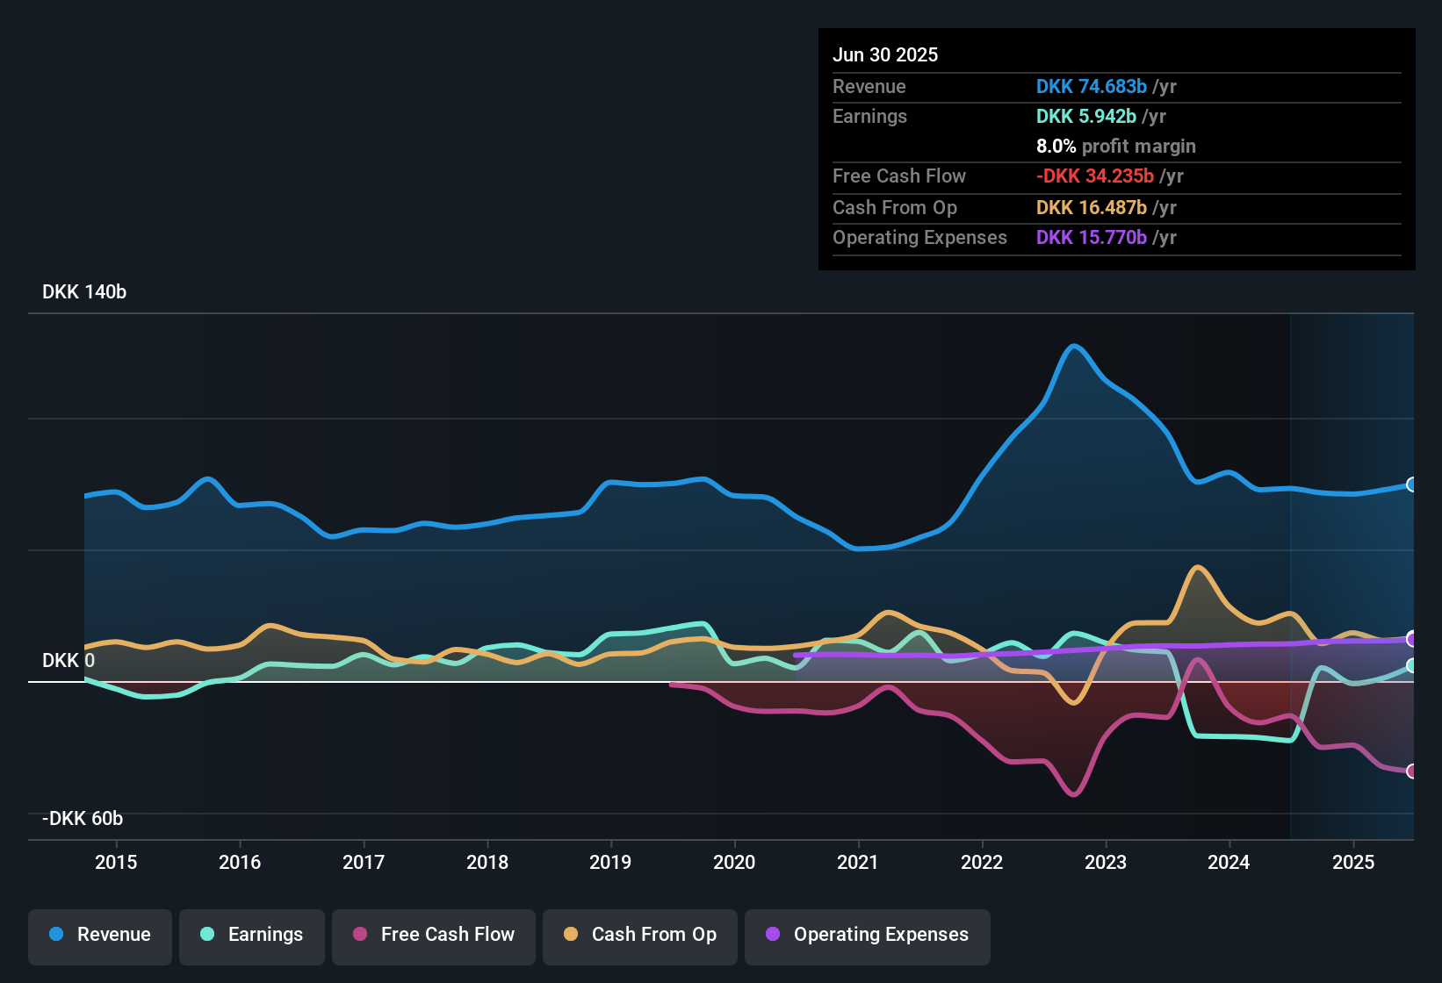Click the blue Revenue legend dot
1442x983 pixels.
(56, 935)
